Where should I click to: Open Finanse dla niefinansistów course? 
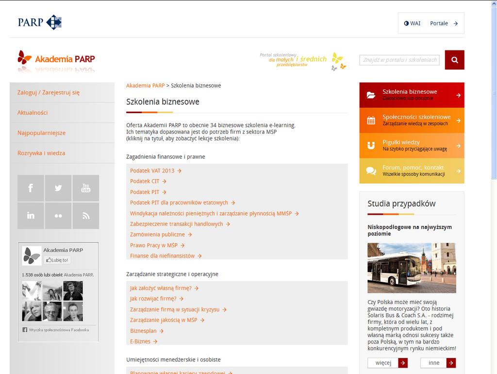point(166,255)
